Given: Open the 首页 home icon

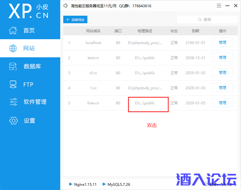Looking at the screenshot, I should coord(13,30).
